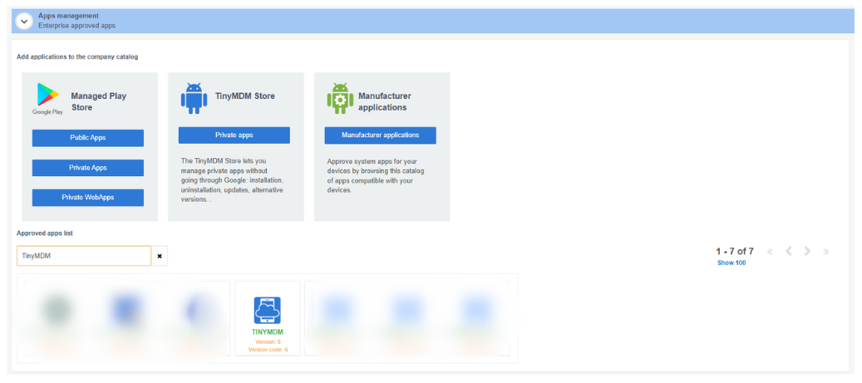Click the blue TinyMDM Store android icon
The width and height of the screenshot is (862, 383).
[x=194, y=98]
